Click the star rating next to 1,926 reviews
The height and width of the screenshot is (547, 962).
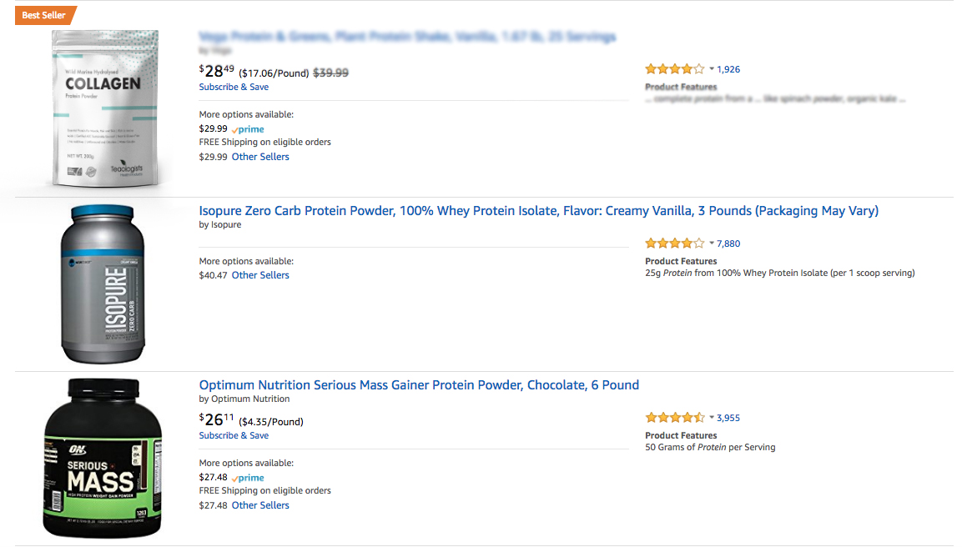(x=674, y=69)
